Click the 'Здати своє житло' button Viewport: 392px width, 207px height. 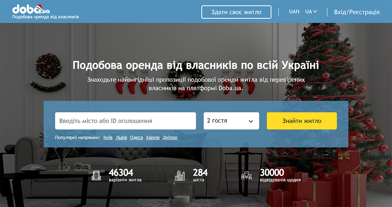[236, 12]
